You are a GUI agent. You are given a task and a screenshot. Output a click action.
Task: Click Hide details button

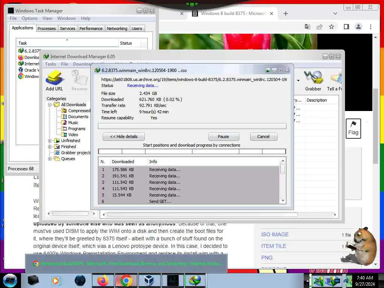124,136
